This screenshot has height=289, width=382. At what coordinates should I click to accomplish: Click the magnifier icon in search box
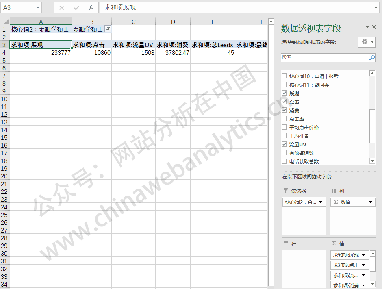[x=372, y=58]
